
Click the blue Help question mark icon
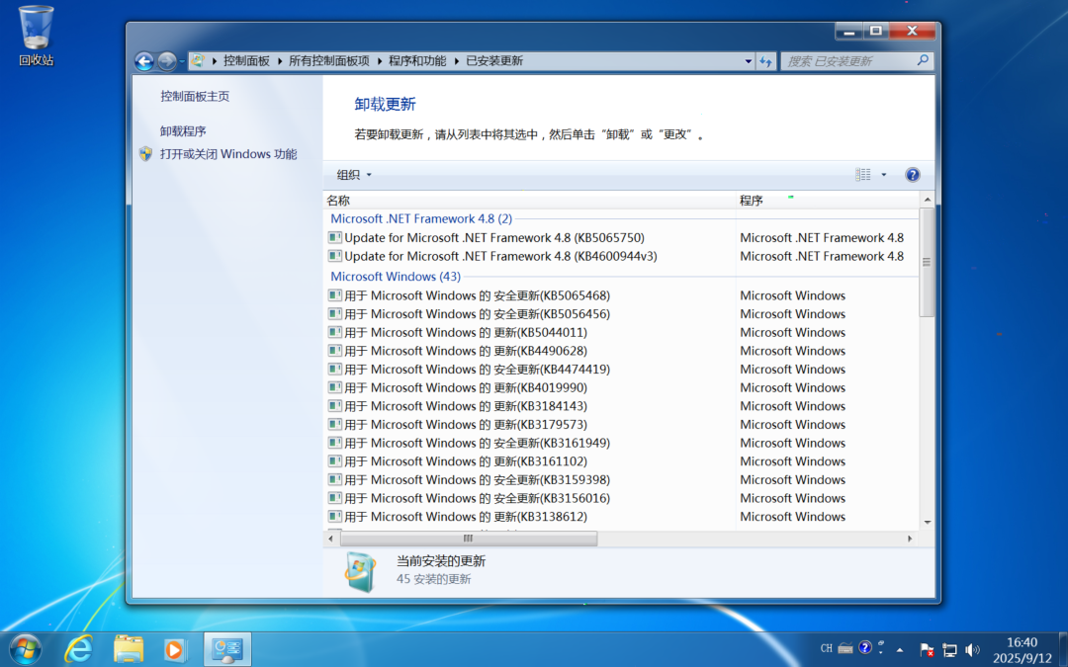[912, 175]
